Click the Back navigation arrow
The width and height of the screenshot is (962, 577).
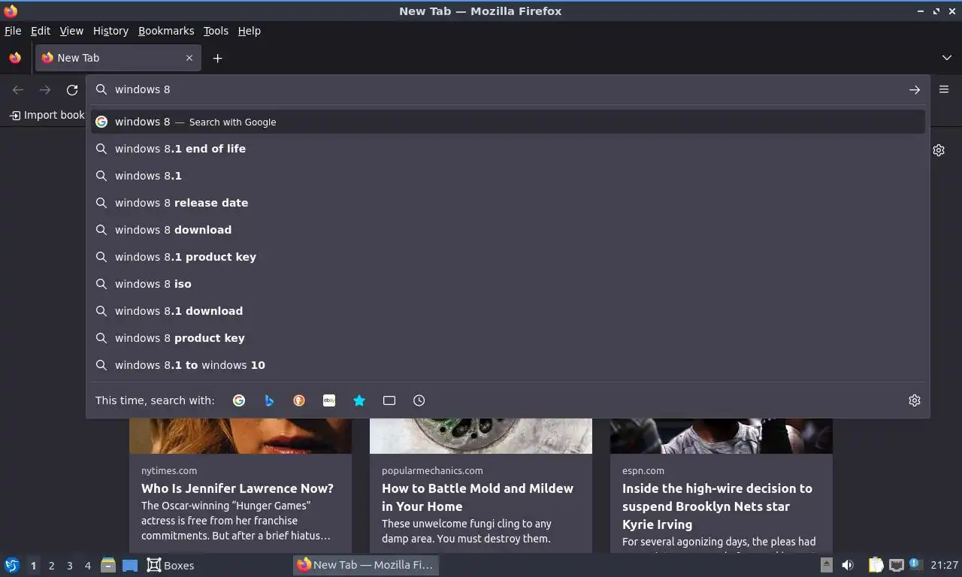(x=18, y=89)
